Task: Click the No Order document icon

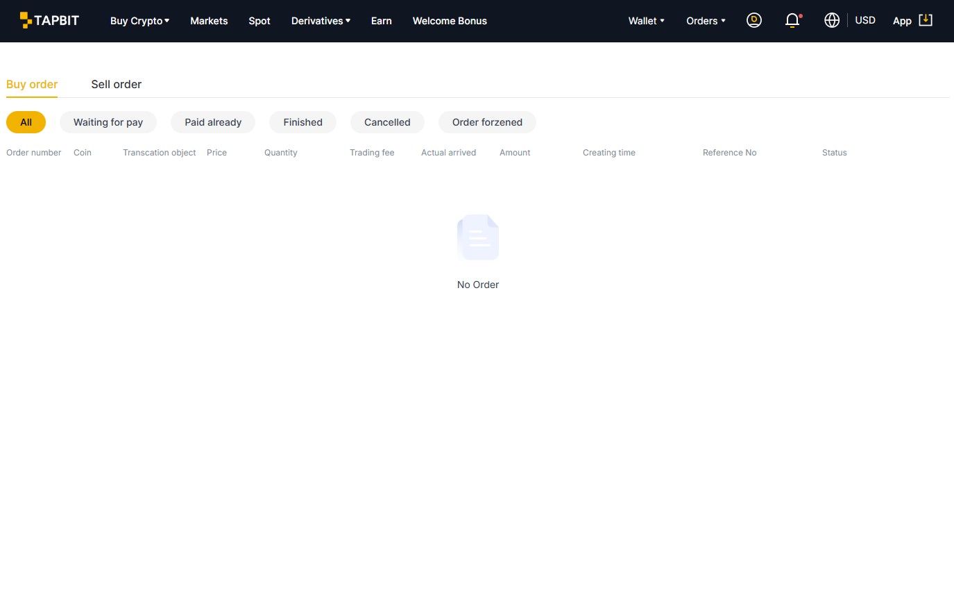Action: [x=477, y=237]
